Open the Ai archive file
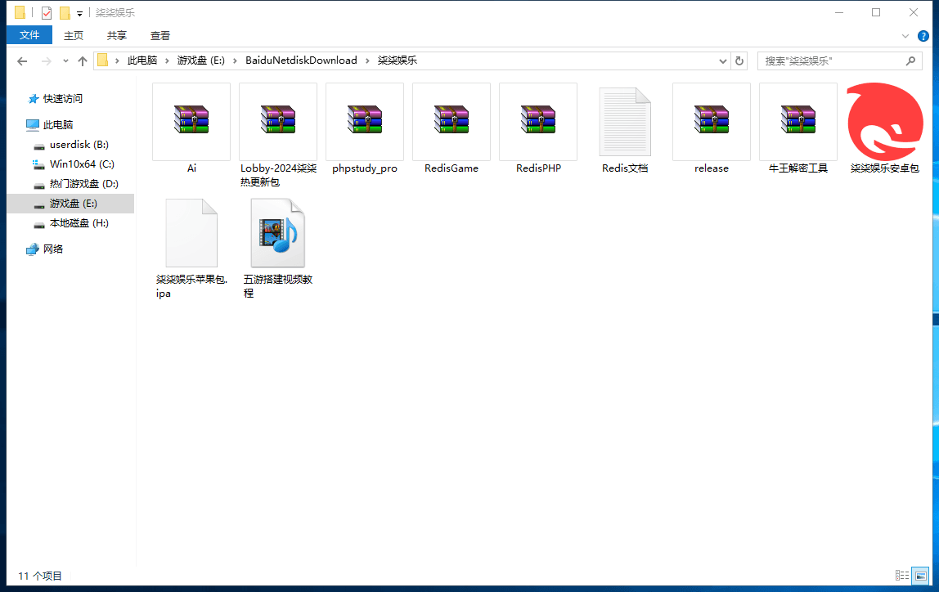This screenshot has height=592, width=939. coord(191,121)
